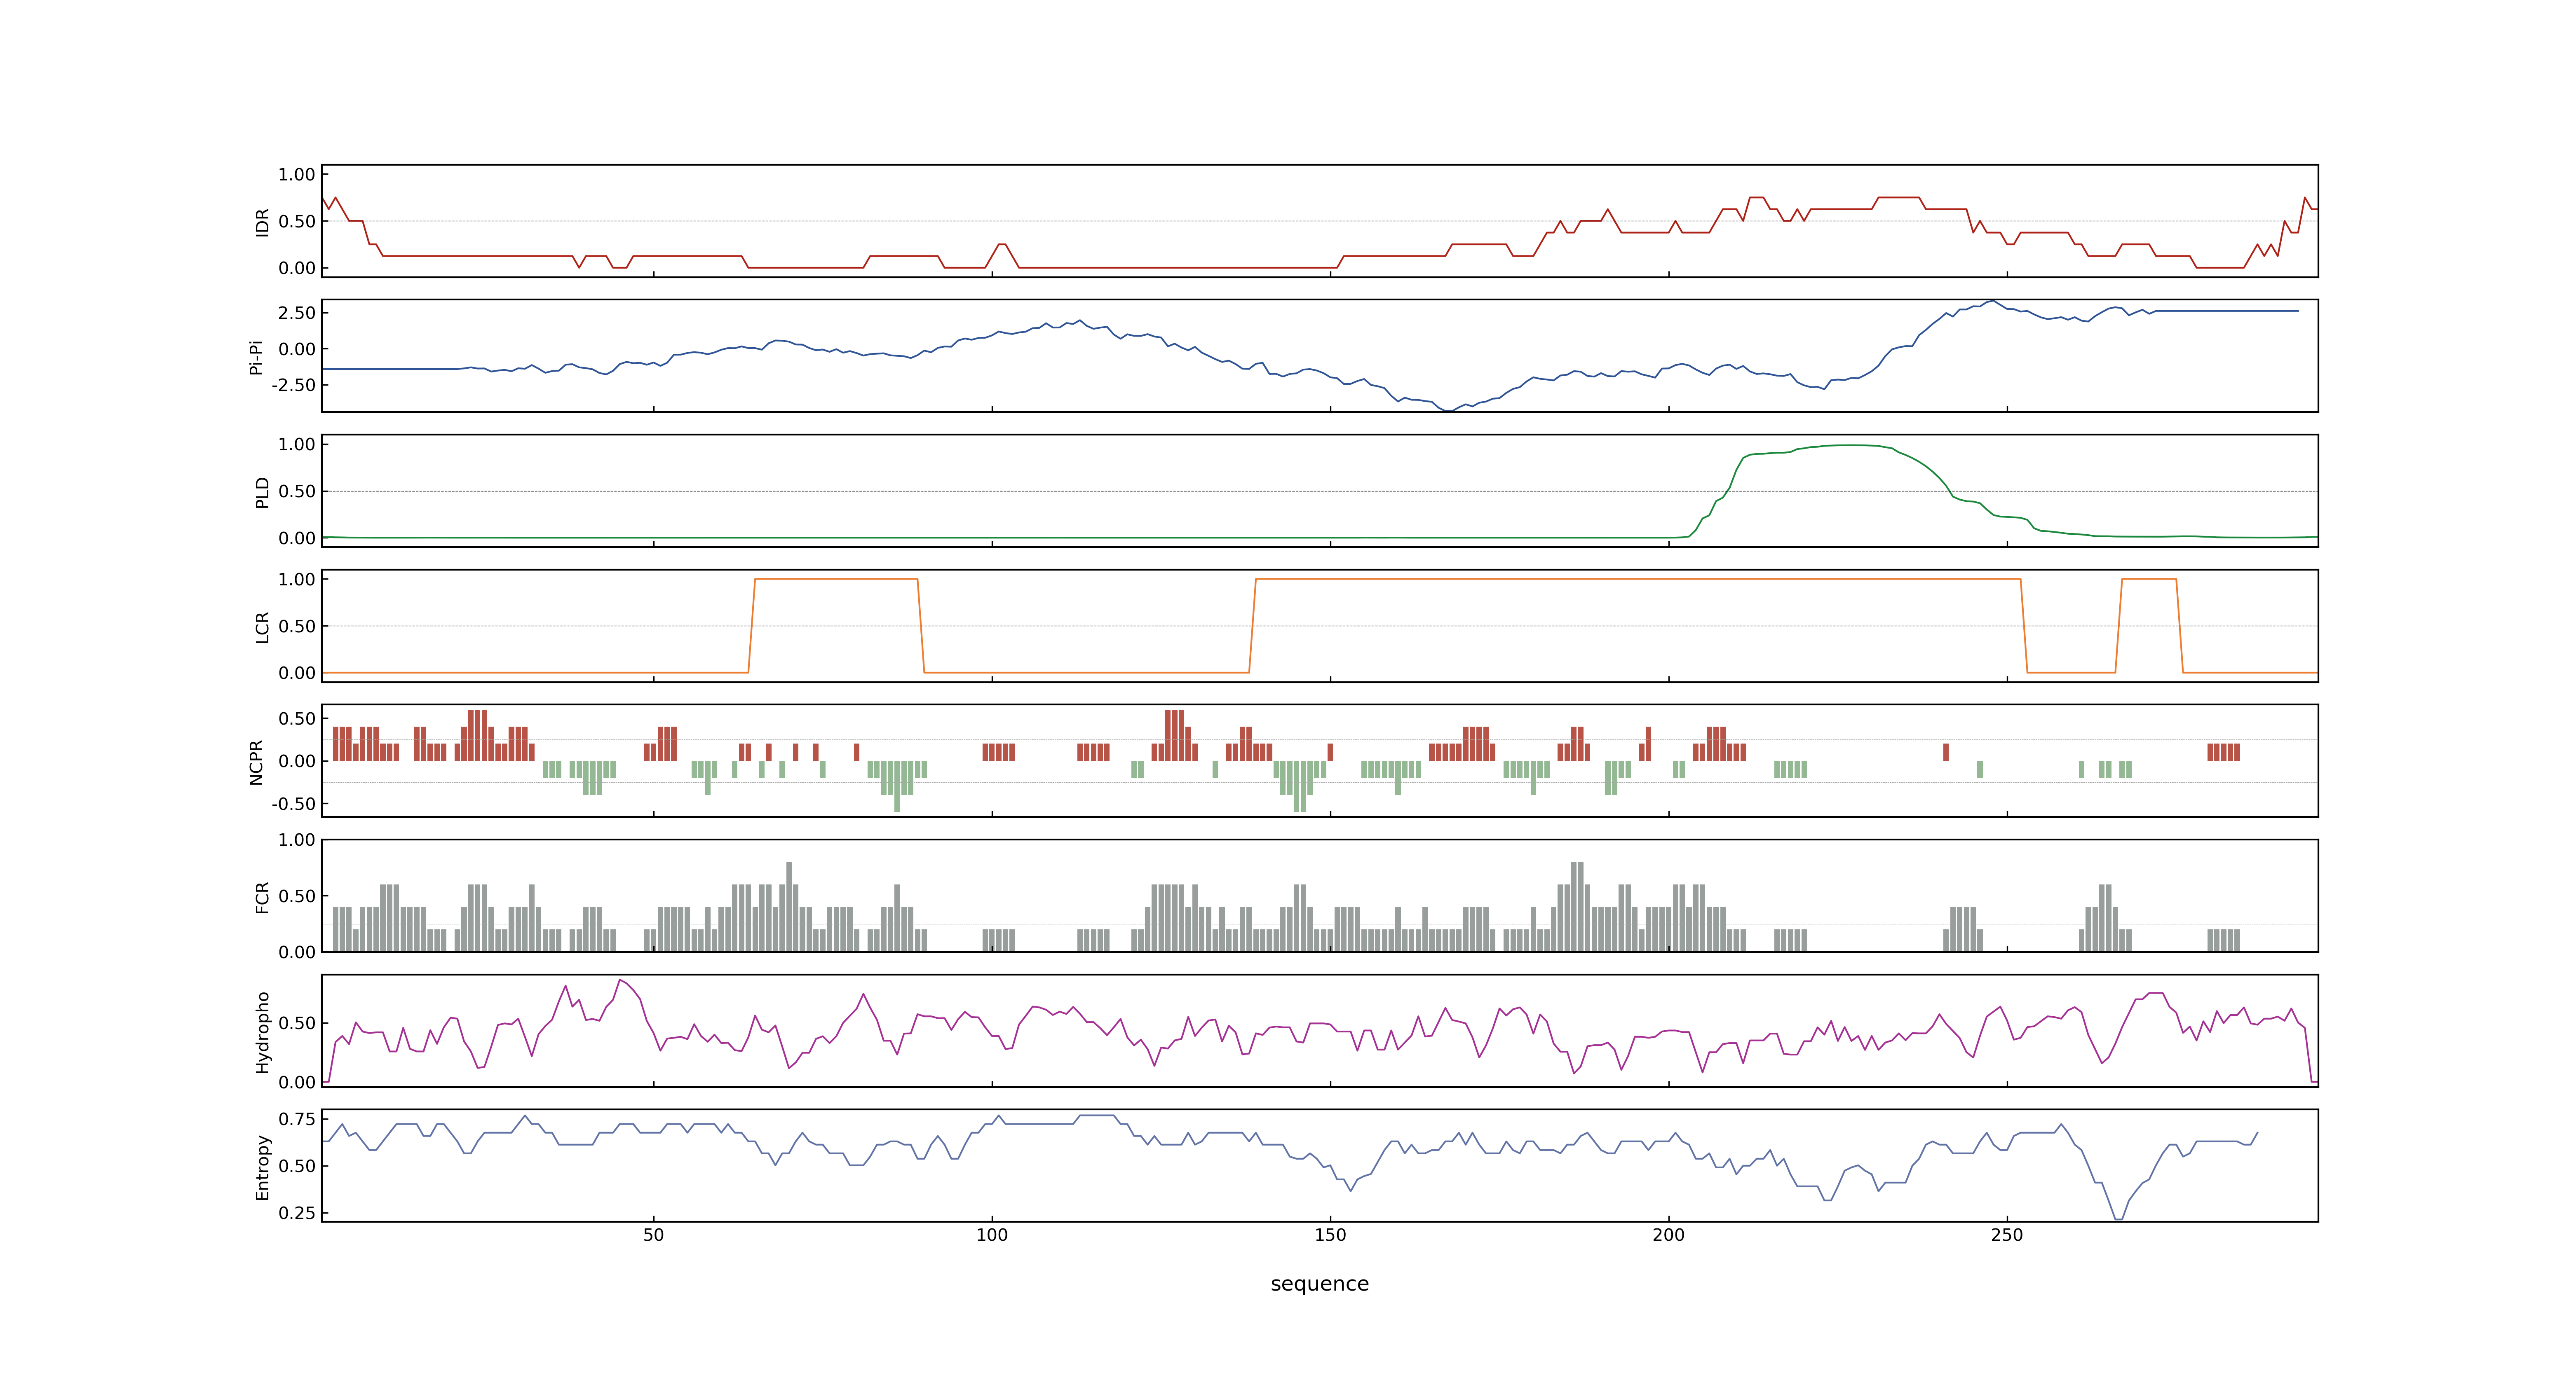Image resolution: width=2576 pixels, height=1373 pixels.
Task: Click the Pi-Pi y-axis label
Action: pyautogui.click(x=256, y=357)
